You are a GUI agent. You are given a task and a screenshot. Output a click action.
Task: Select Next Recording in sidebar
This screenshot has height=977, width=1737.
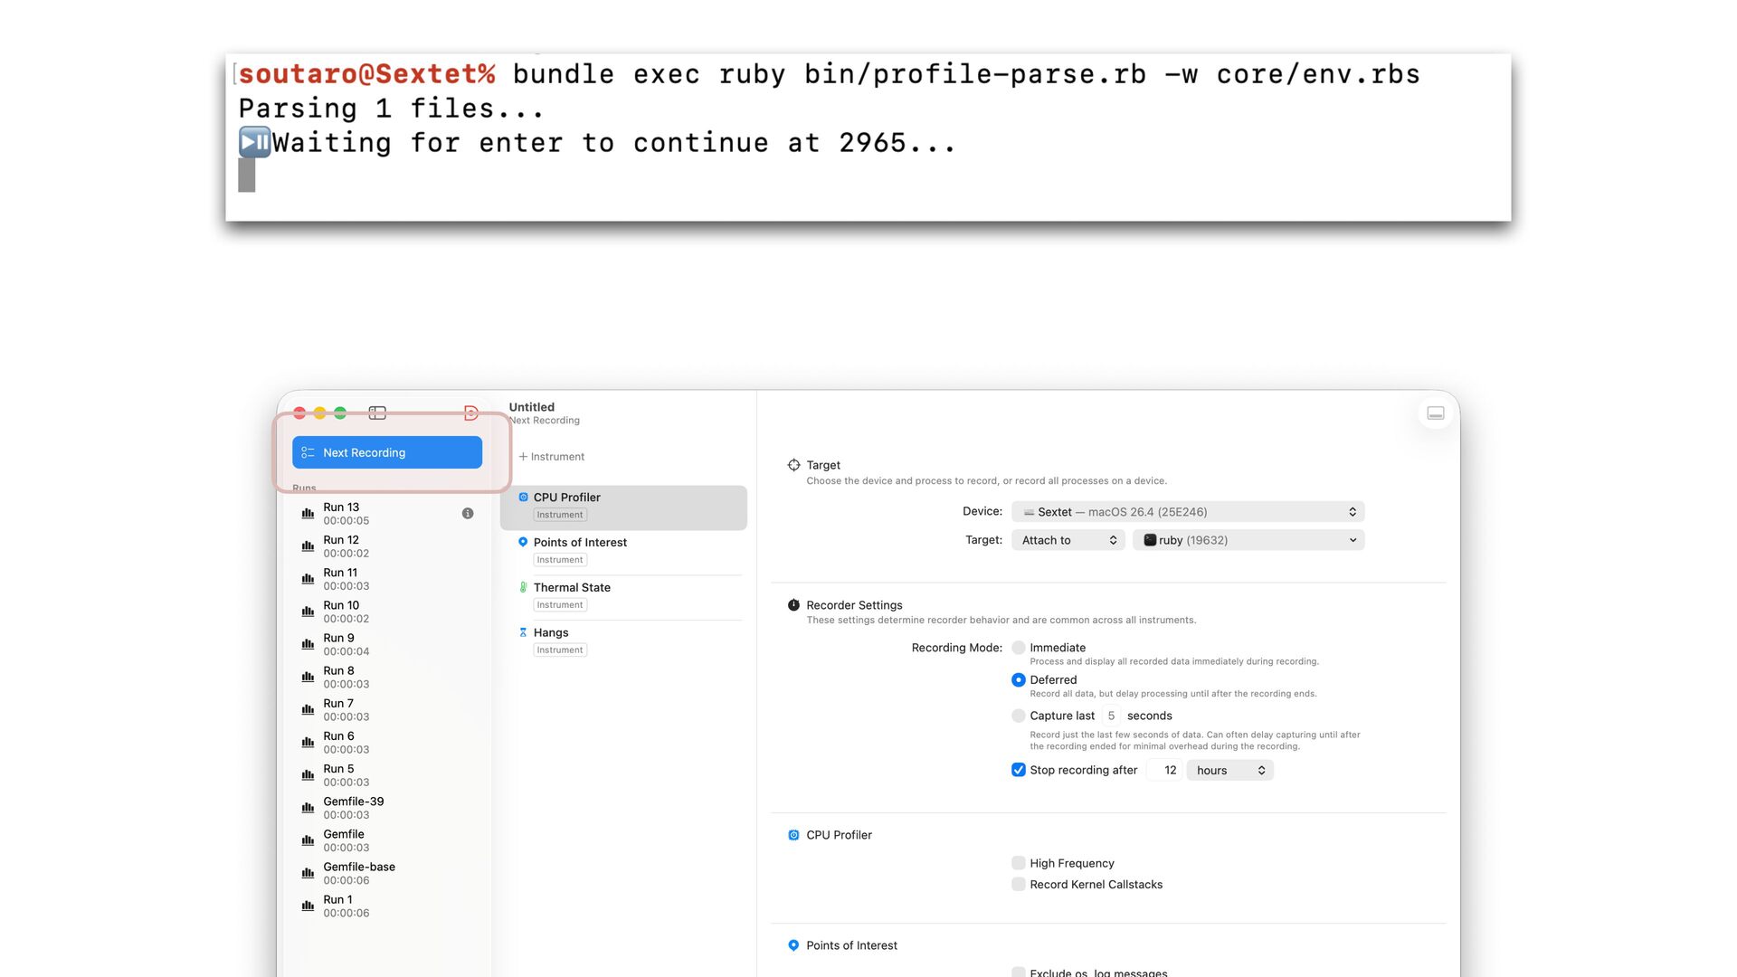(x=387, y=452)
